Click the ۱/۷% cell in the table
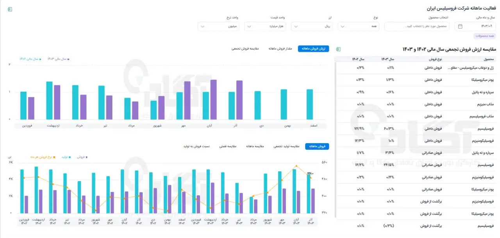Screen dimensions: 500x238 point(361,153)
